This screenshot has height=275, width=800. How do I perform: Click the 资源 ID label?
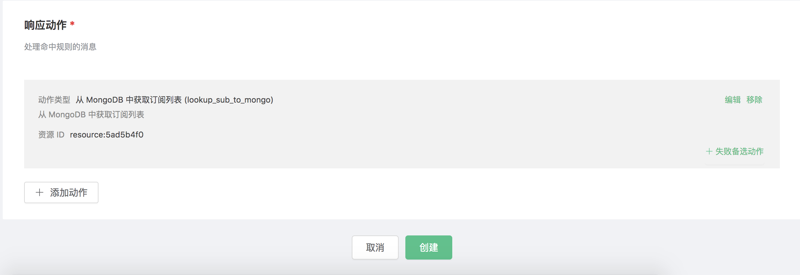coord(51,135)
